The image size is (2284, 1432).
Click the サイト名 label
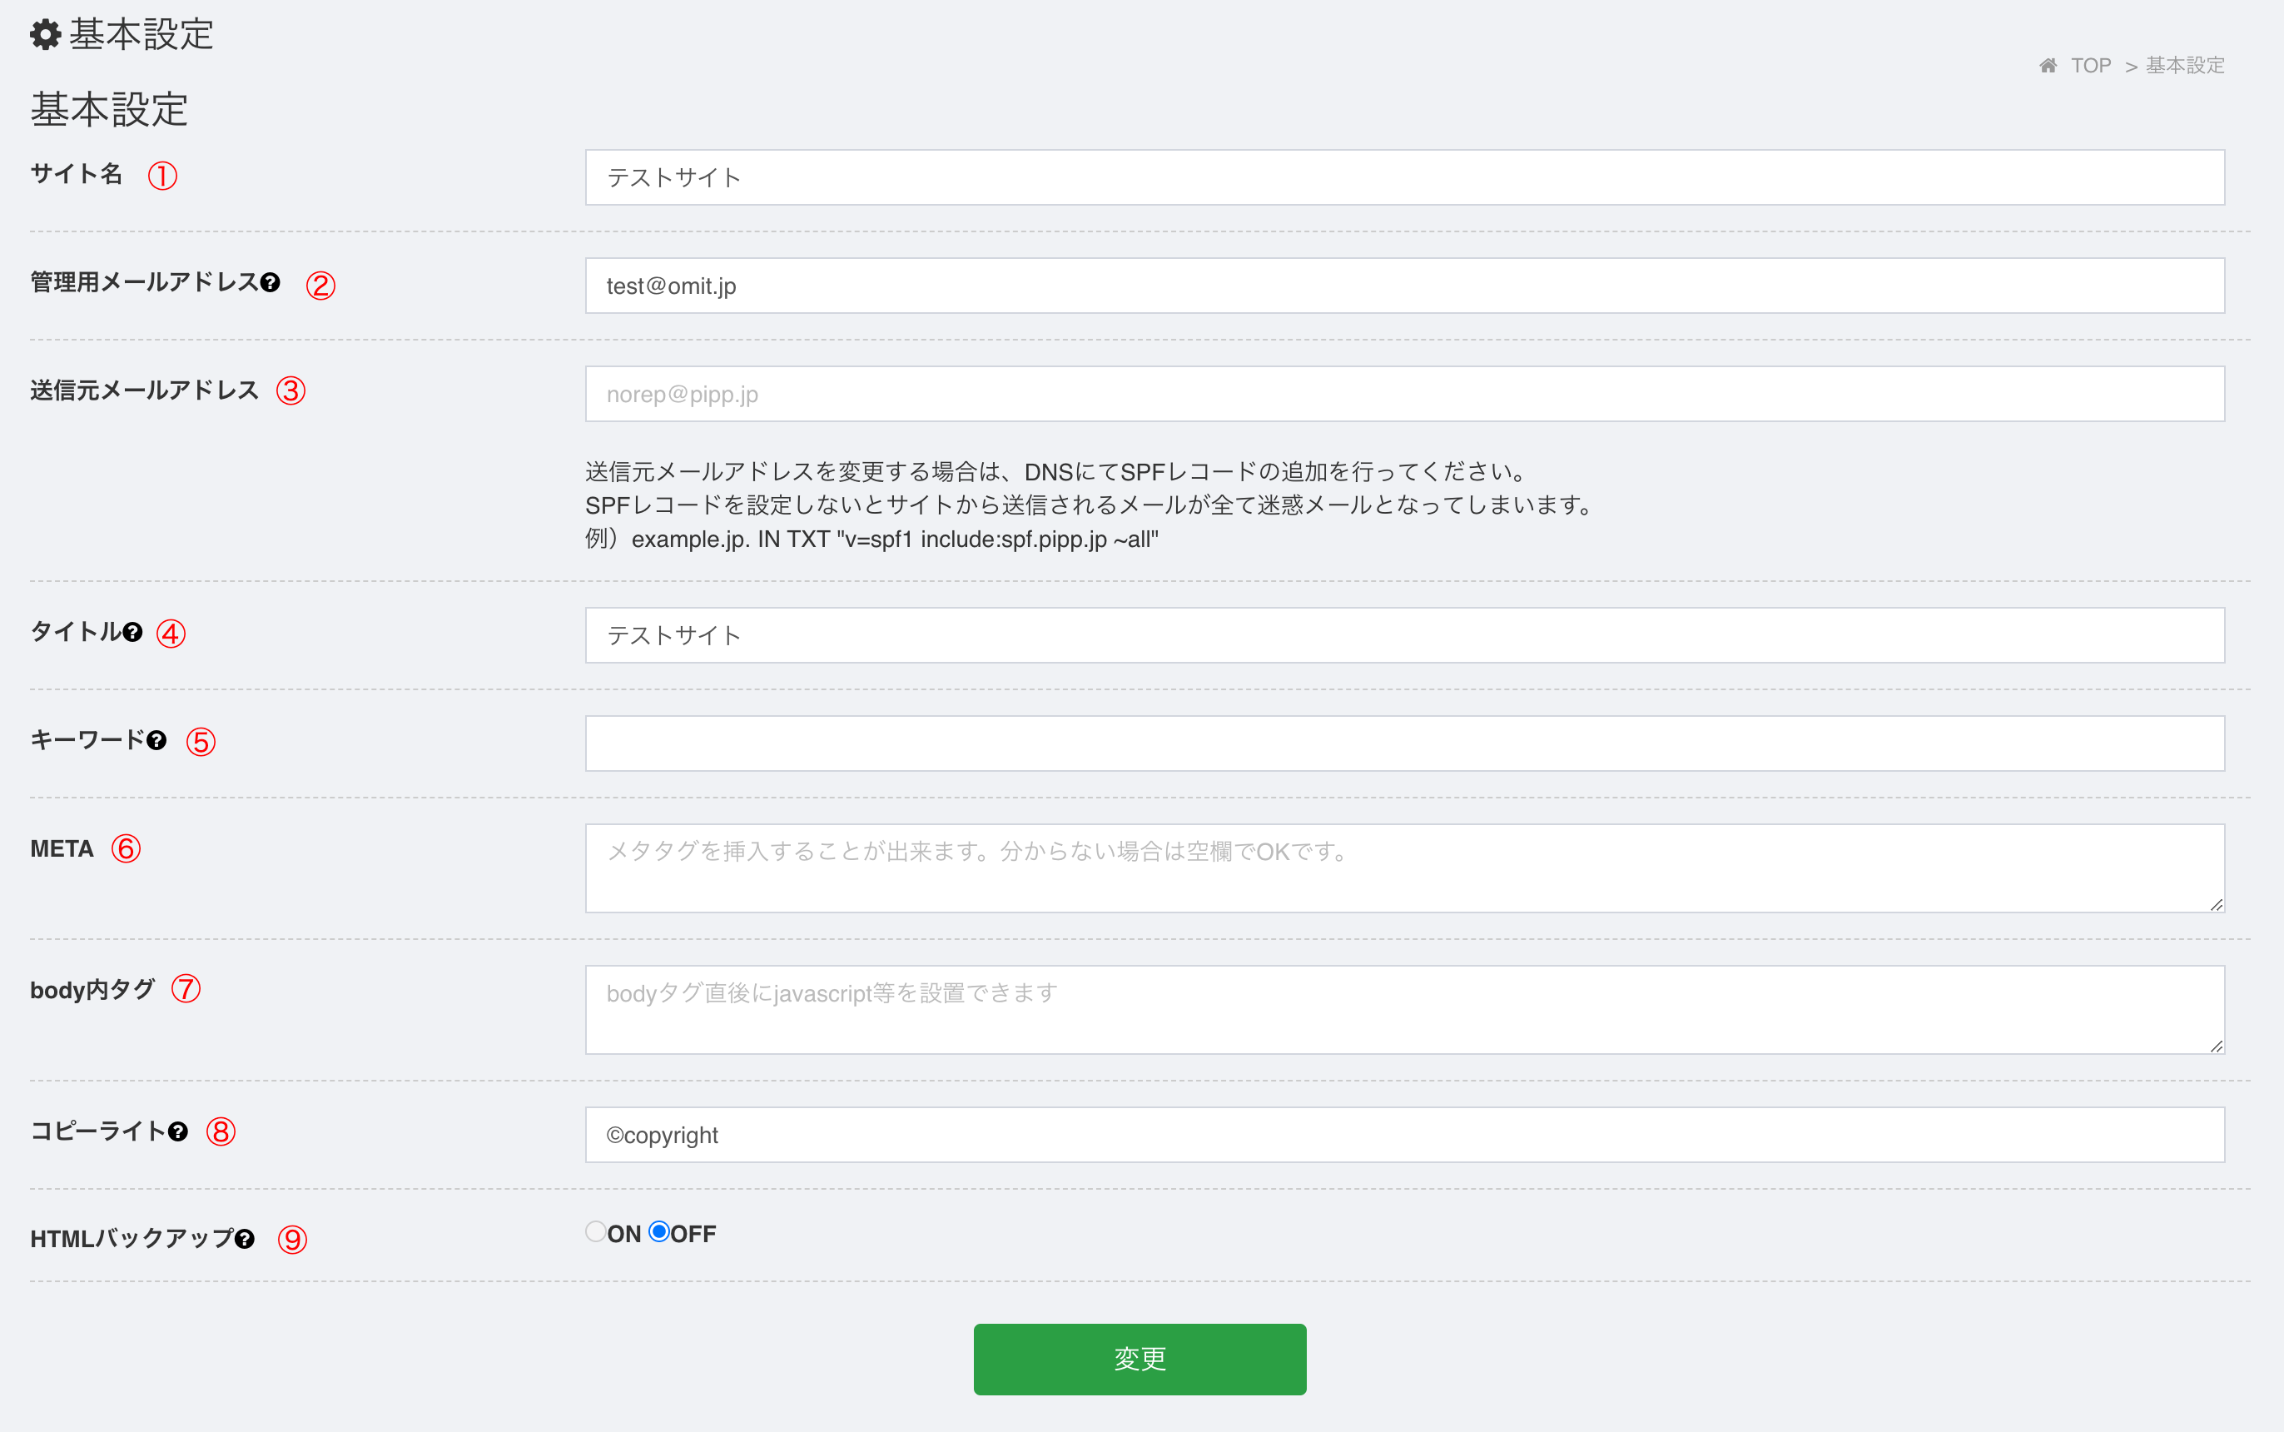(x=77, y=174)
